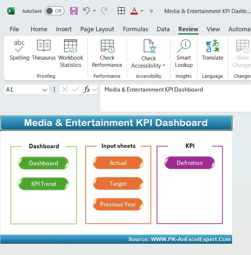Screen dimensions: 251x255
Task: Click the Borders grid icon
Action: click(x=121, y=11)
